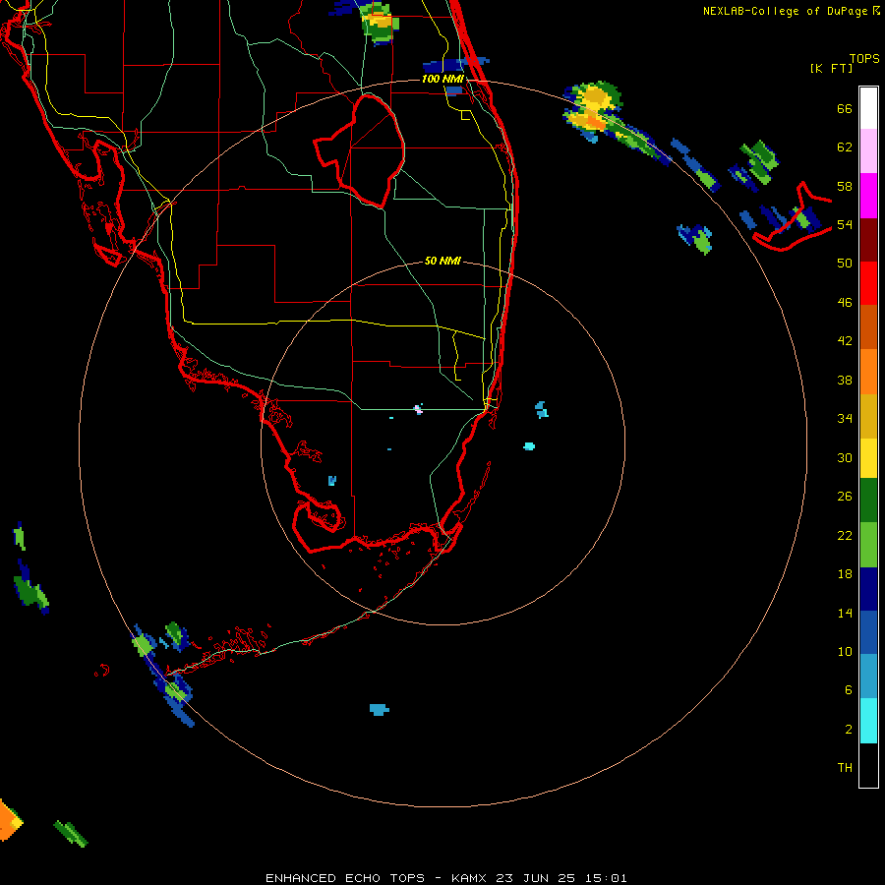885x885 pixels.
Task: Click the 42 legend value
Action: (845, 341)
